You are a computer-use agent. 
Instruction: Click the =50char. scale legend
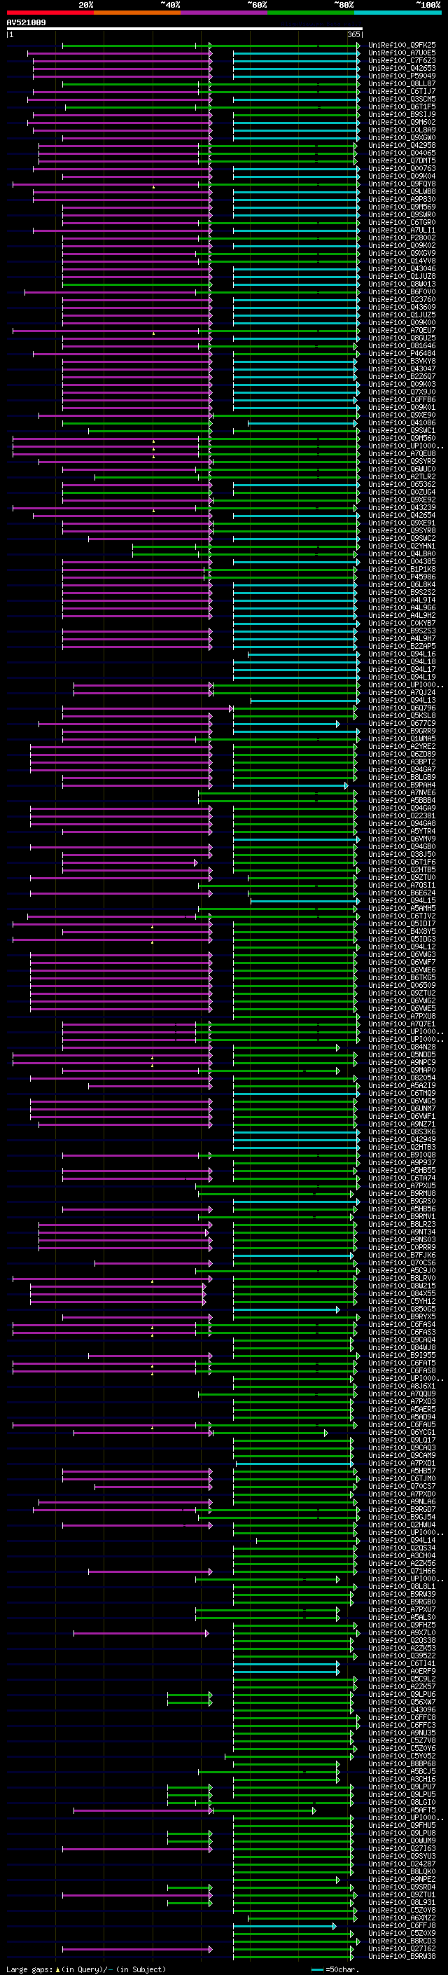pyautogui.click(x=331, y=1969)
